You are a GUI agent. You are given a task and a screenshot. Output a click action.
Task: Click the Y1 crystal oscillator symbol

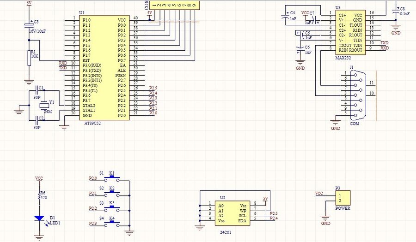tap(45, 104)
